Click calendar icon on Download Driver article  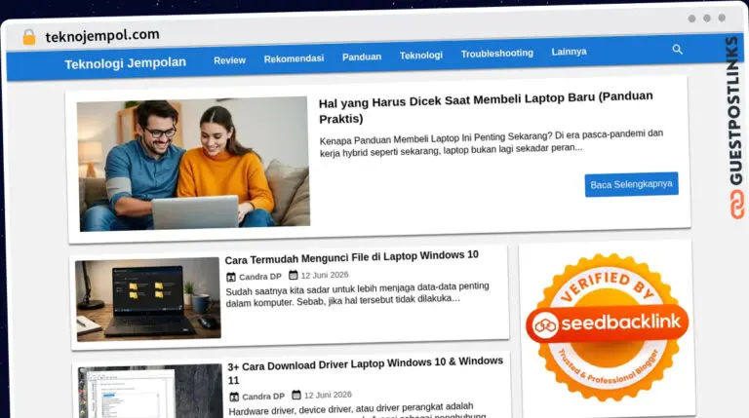coord(296,395)
